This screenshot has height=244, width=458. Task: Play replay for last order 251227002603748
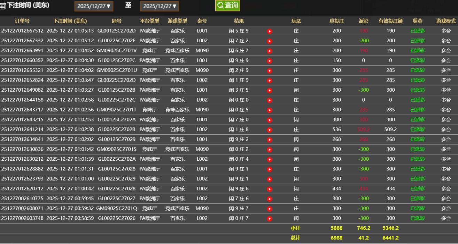click(270, 219)
